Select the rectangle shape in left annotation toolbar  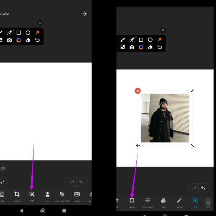coord(19,33)
